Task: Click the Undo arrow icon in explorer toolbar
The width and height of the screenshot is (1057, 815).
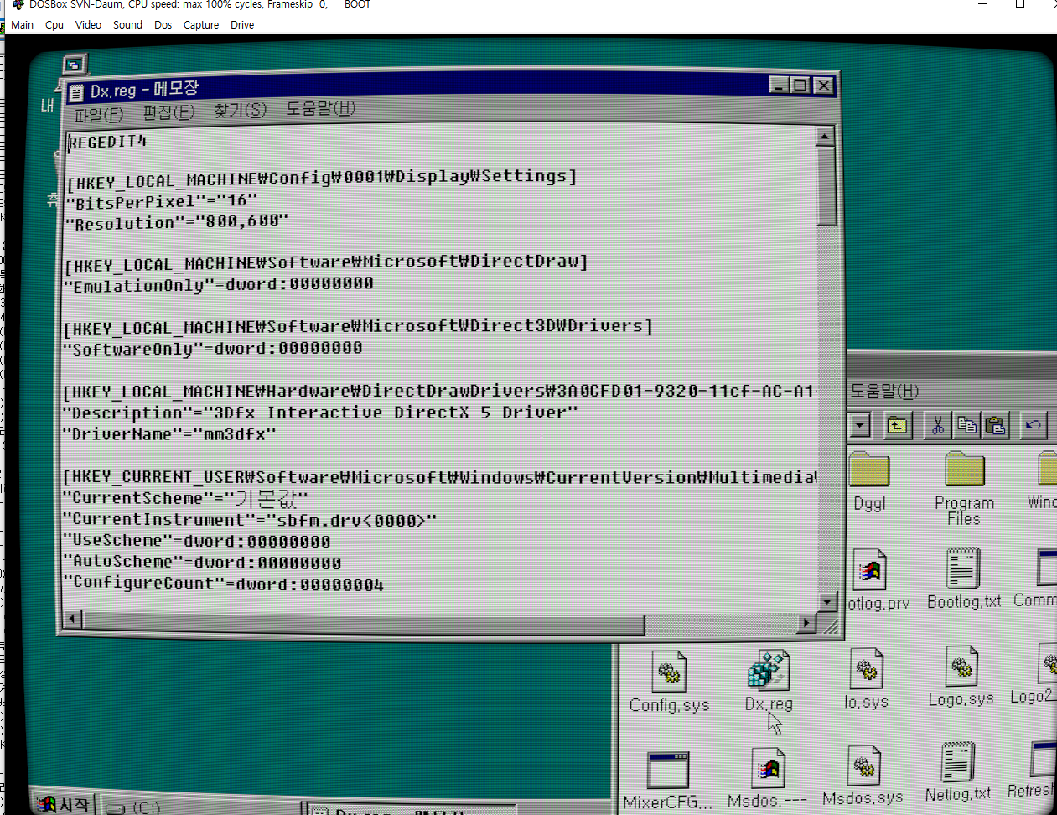Action: [x=1034, y=425]
